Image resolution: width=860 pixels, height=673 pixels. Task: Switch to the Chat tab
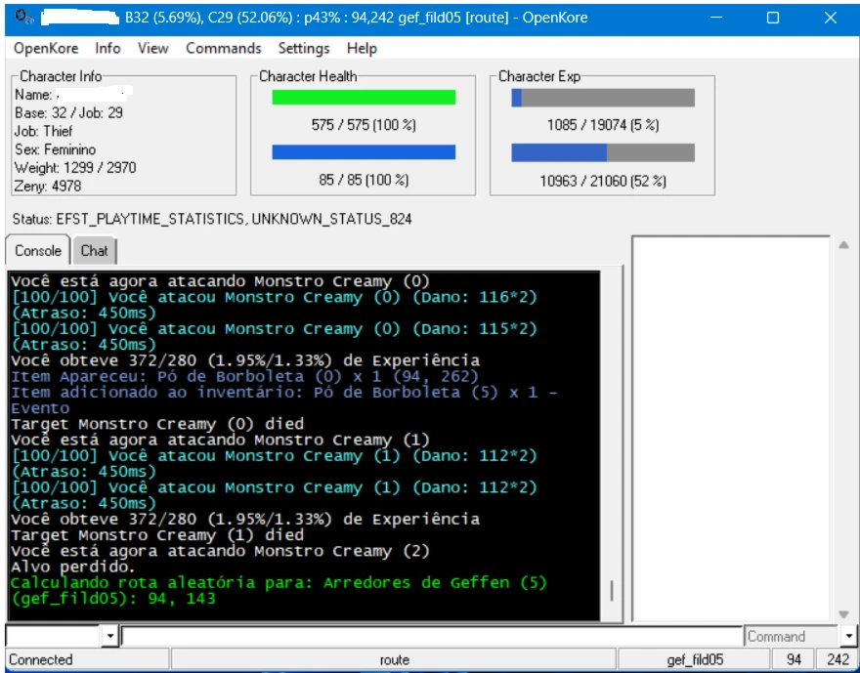click(95, 251)
